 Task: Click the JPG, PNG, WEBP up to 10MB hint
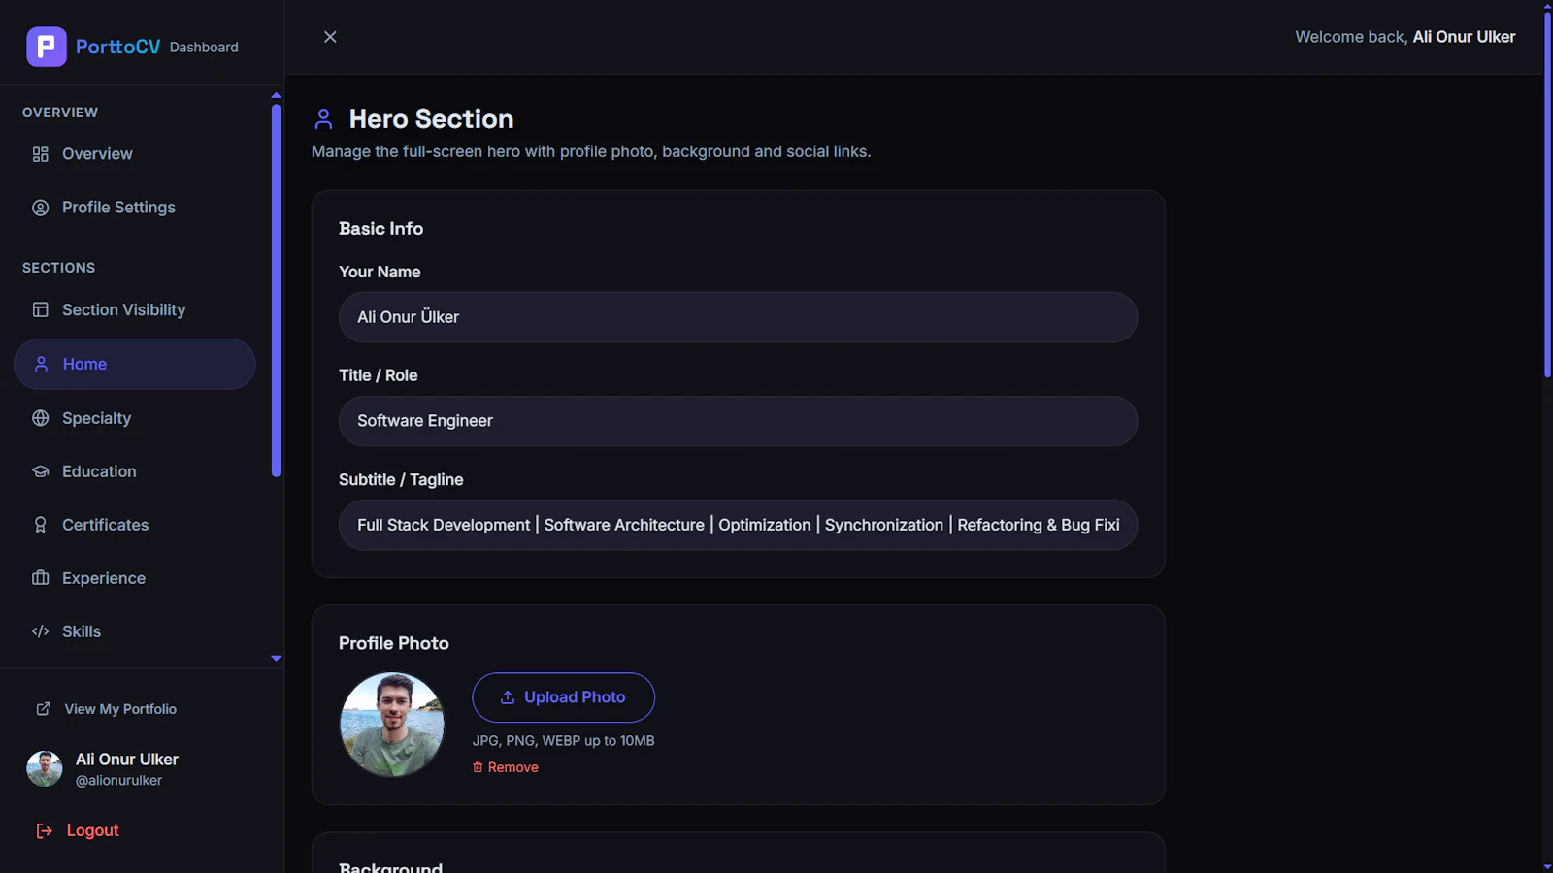coord(564,741)
